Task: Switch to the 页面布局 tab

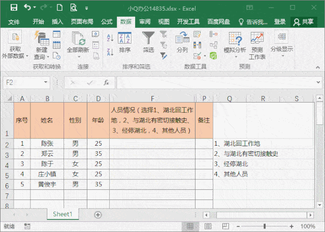Action: (82, 21)
